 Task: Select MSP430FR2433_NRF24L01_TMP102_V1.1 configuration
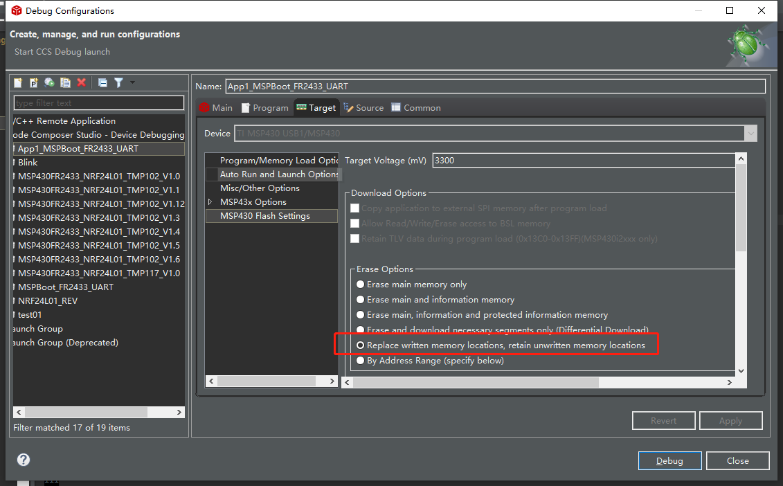pos(99,190)
